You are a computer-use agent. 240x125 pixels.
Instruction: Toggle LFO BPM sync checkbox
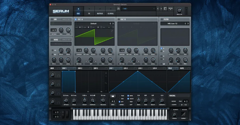point(128,96)
